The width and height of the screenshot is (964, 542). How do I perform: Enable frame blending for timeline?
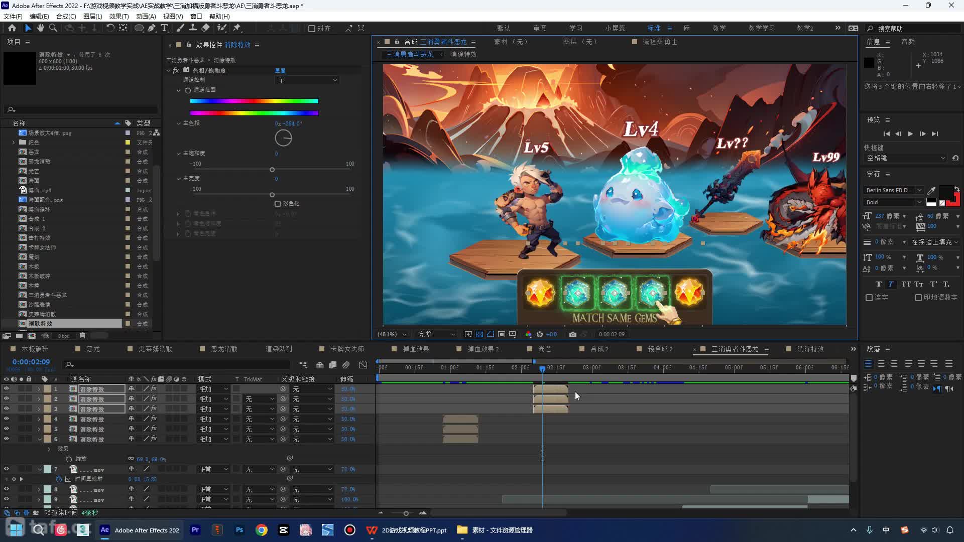tap(333, 365)
